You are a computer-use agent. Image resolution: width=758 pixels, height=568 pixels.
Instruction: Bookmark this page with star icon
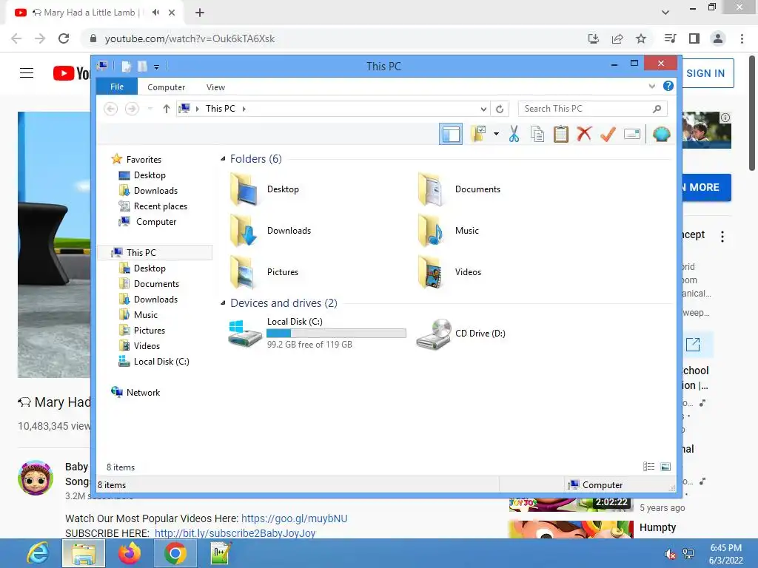(x=641, y=38)
